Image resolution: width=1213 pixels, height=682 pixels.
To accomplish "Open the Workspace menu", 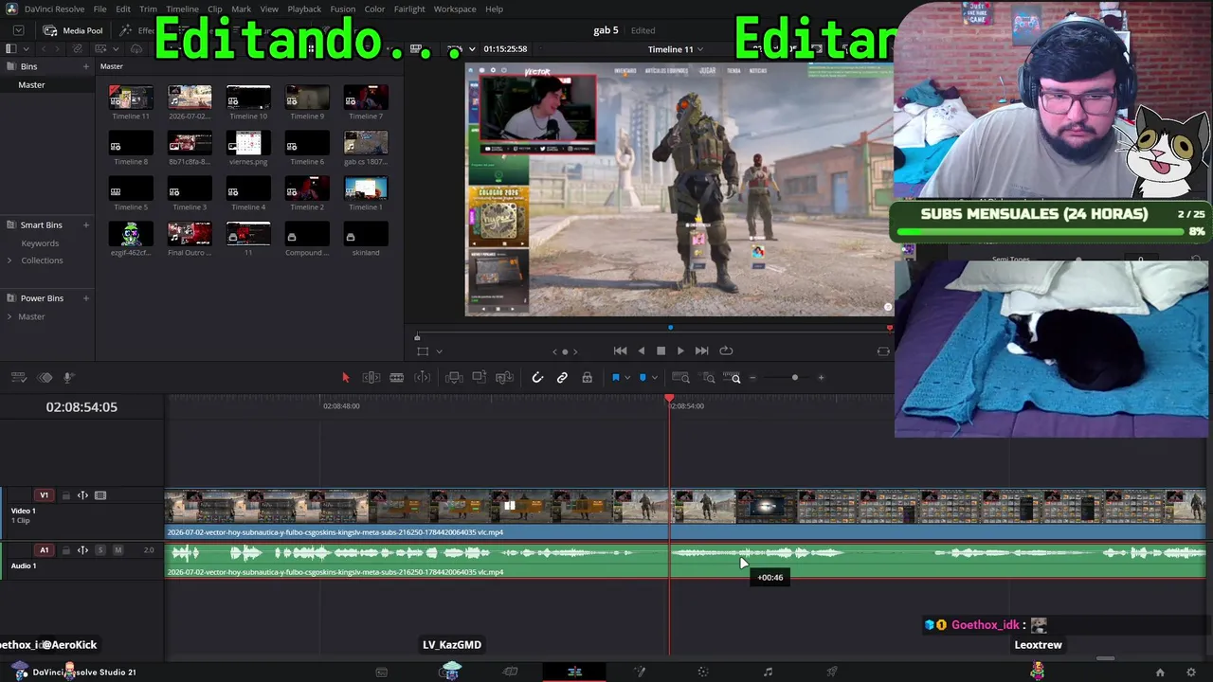I will [x=455, y=9].
